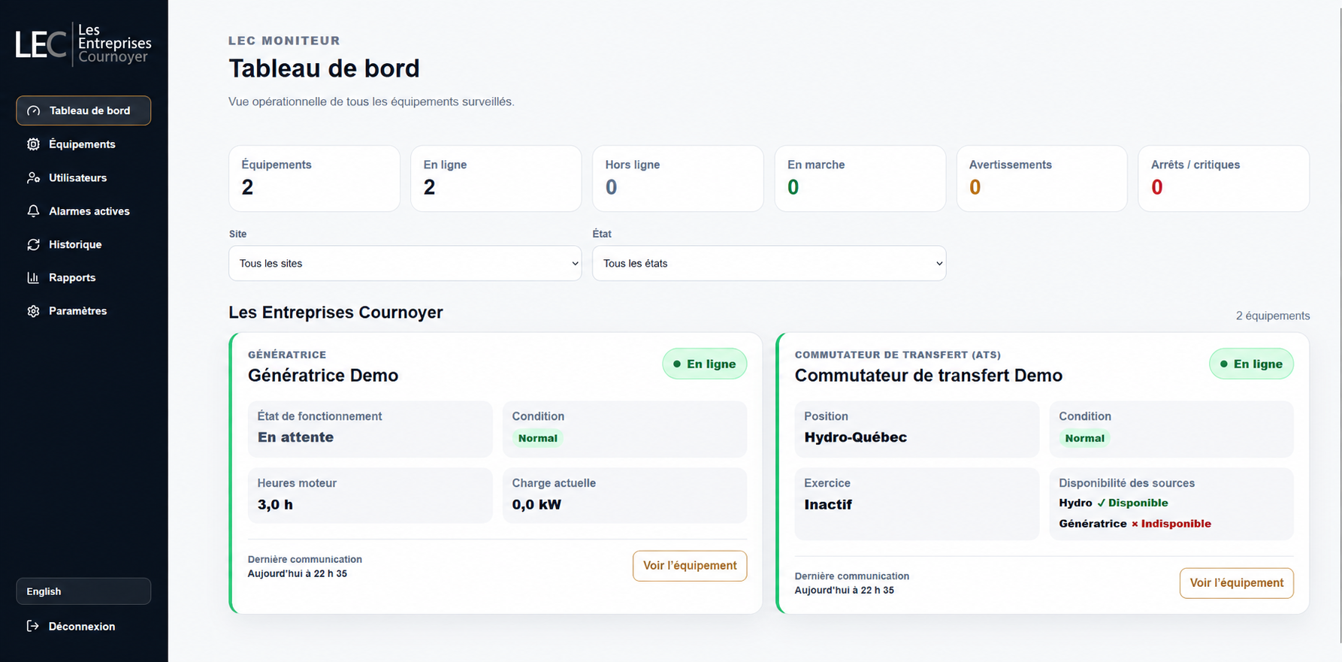Click the Déconnexion logout icon
Viewport: 1342px width, 662px height.
coord(33,626)
